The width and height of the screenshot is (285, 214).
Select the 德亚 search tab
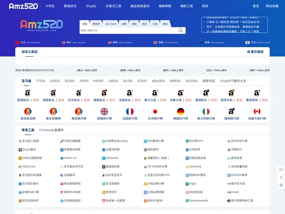pos(165,24)
